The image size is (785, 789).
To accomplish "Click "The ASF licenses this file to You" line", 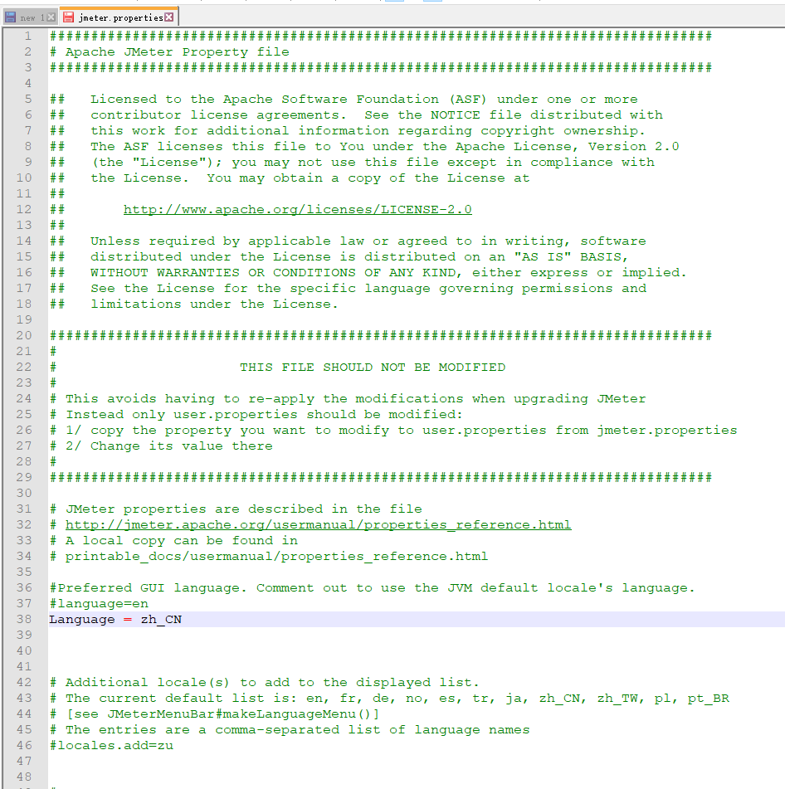I will (385, 146).
